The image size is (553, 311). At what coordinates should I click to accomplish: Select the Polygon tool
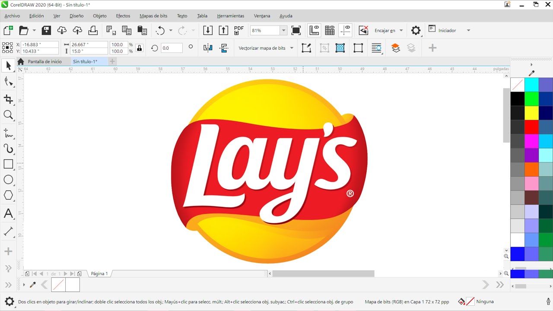[x=8, y=195]
